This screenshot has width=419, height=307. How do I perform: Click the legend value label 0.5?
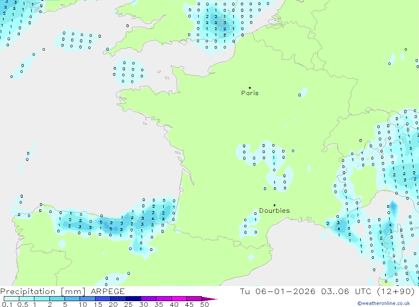tap(23, 304)
